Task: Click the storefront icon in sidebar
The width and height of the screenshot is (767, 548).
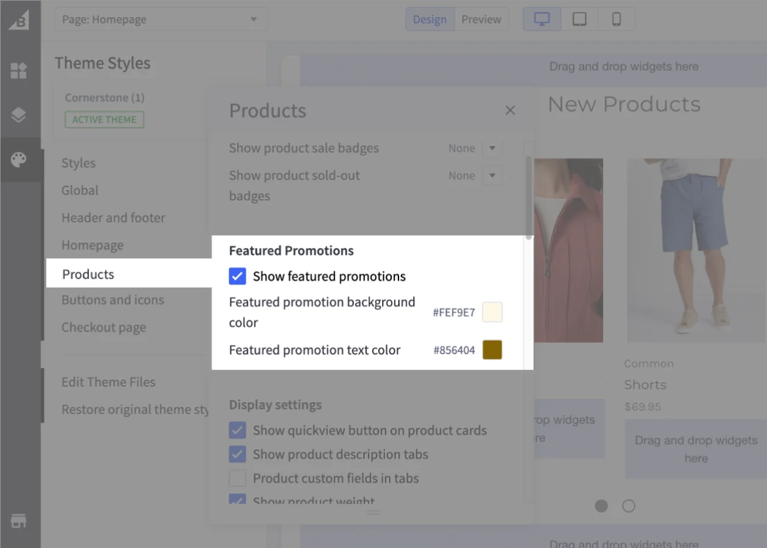Action: click(19, 521)
